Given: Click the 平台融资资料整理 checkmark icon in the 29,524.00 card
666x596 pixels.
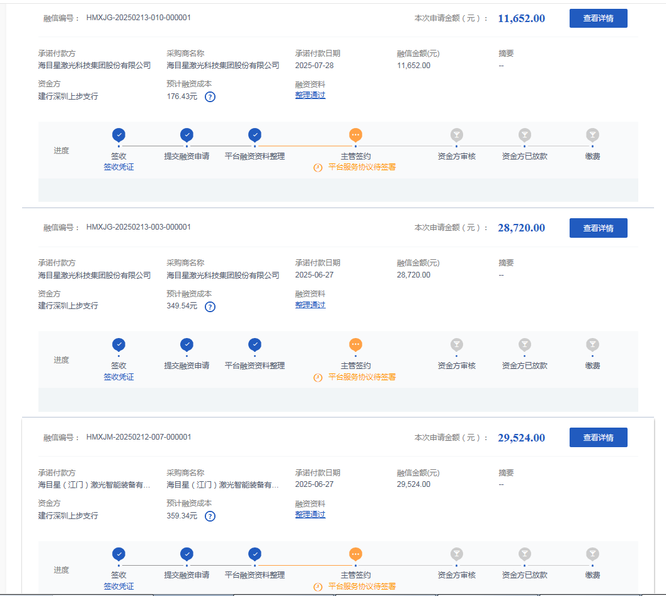Looking at the screenshot, I should coord(255,554).
